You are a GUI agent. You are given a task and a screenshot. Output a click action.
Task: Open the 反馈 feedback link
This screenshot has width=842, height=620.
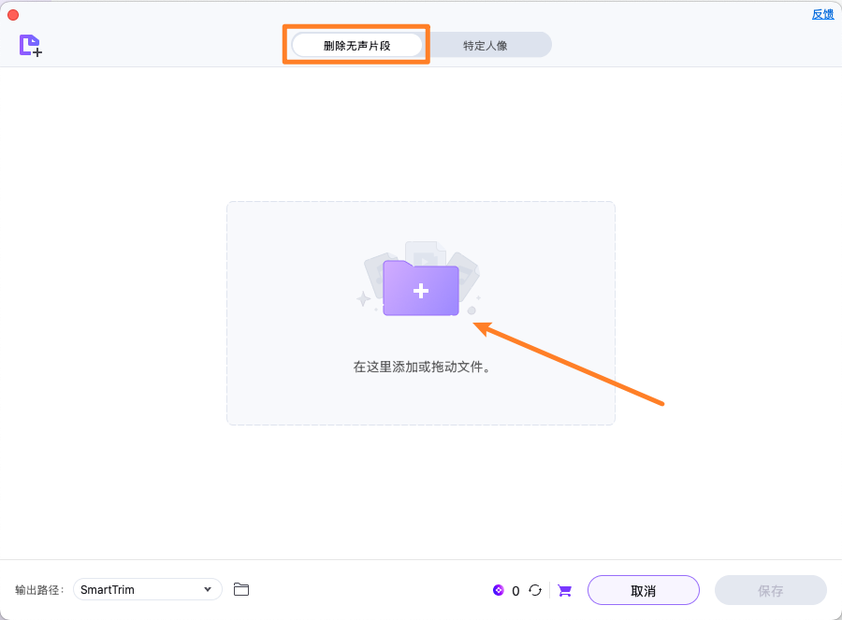(x=822, y=13)
